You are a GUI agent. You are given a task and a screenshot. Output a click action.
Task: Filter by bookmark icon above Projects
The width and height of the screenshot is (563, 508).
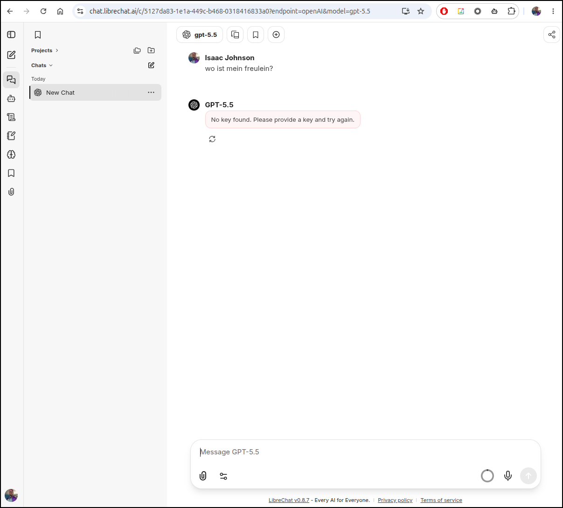pos(38,35)
